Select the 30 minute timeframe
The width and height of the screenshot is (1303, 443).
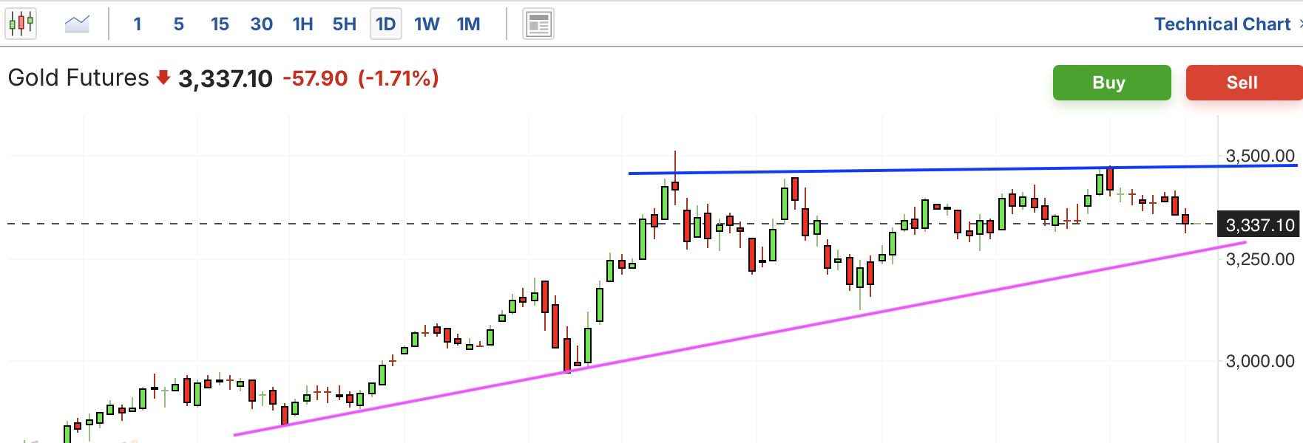pyautogui.click(x=261, y=24)
